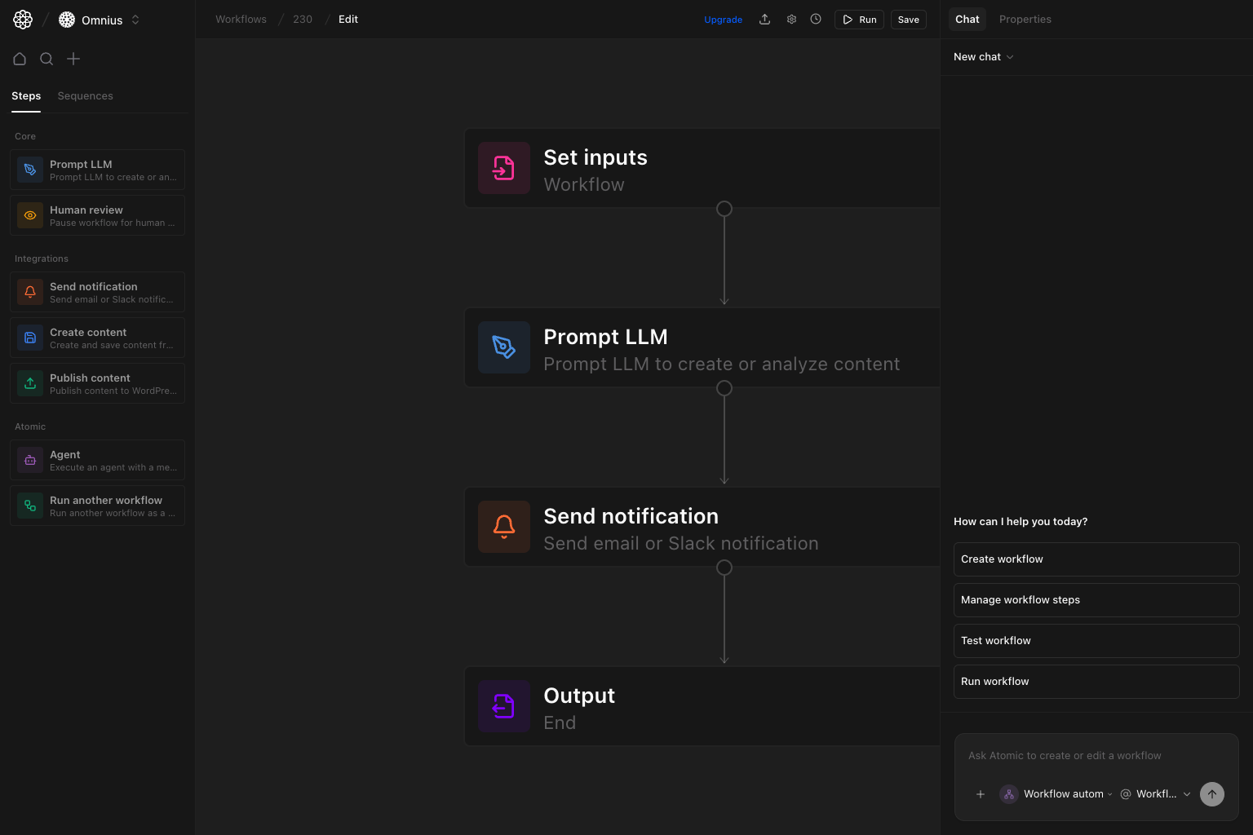Screen dimensions: 1253x835
Task: Expand the Omnius workspace switcher
Action: coord(135,20)
